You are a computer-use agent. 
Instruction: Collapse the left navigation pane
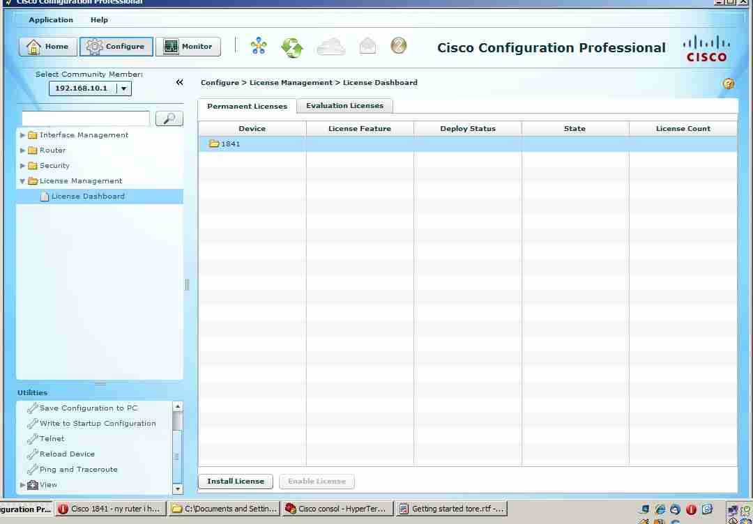tap(180, 82)
